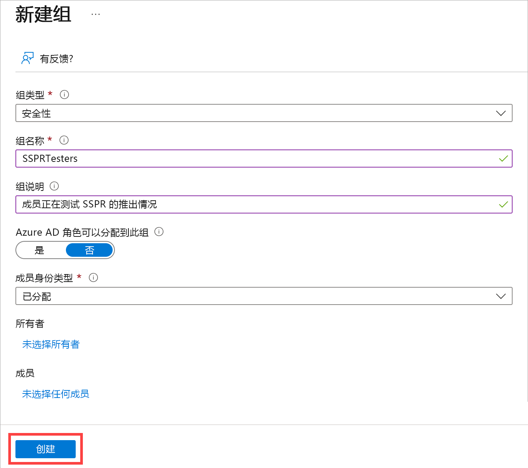The image size is (528, 468).
Task: Click the chevron on the 组类型 selector
Action: [x=501, y=113]
